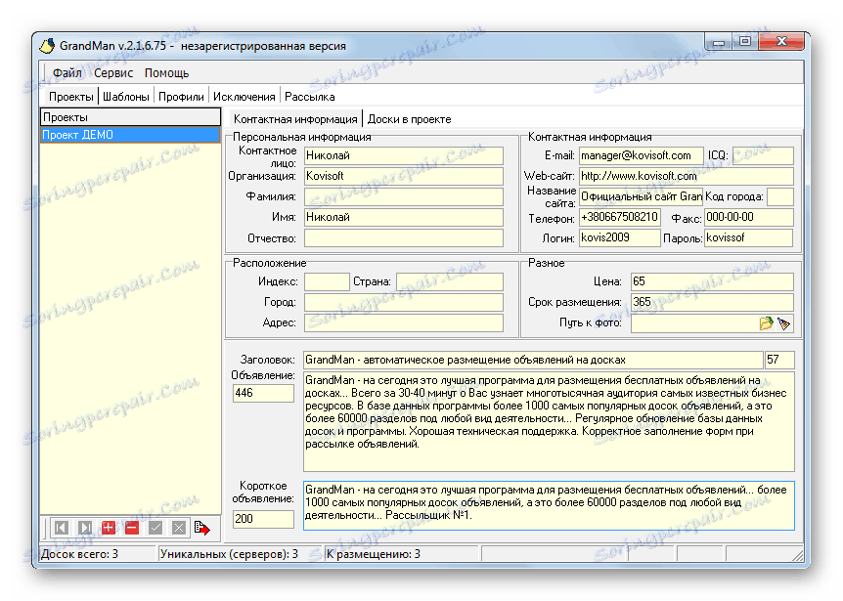The image size is (843, 601).
Task: Click the Город city field
Action: tap(404, 302)
